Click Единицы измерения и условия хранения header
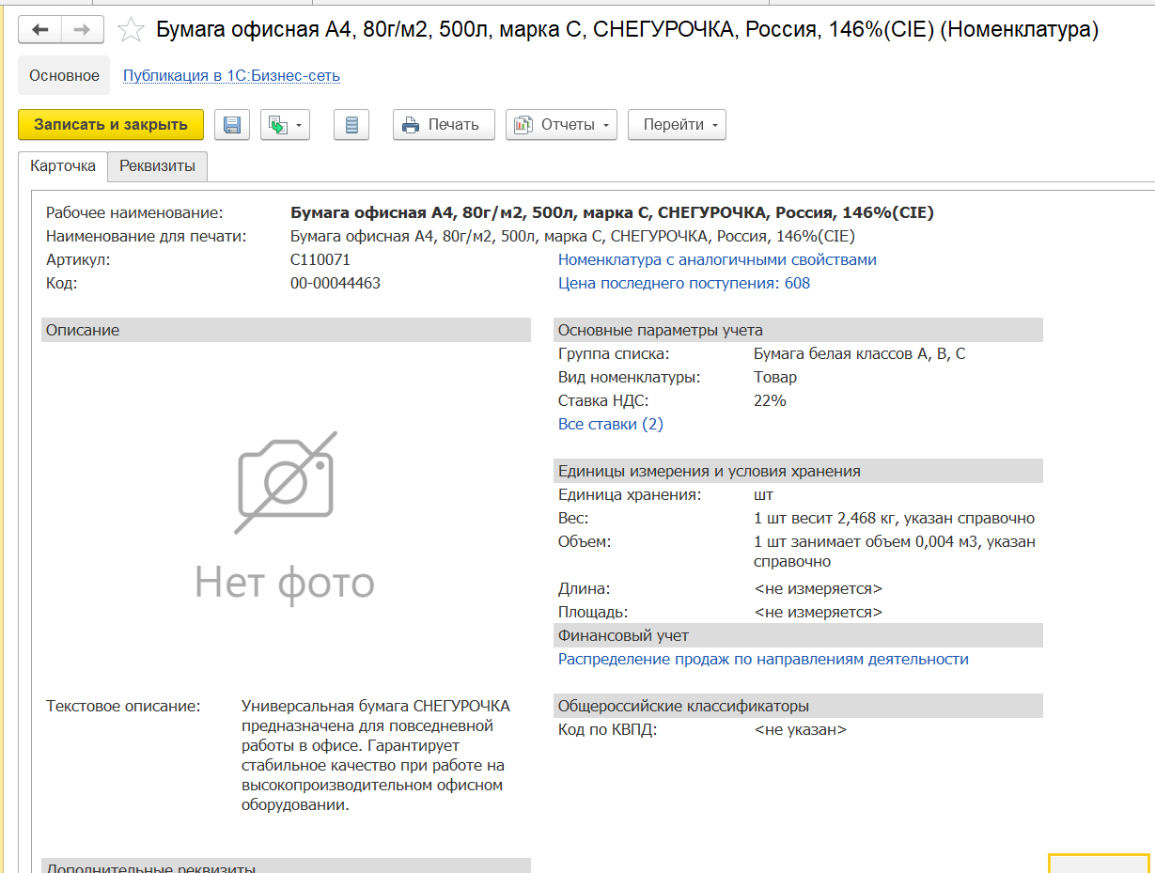Viewport: 1155px width, 873px height. pyautogui.click(x=798, y=471)
